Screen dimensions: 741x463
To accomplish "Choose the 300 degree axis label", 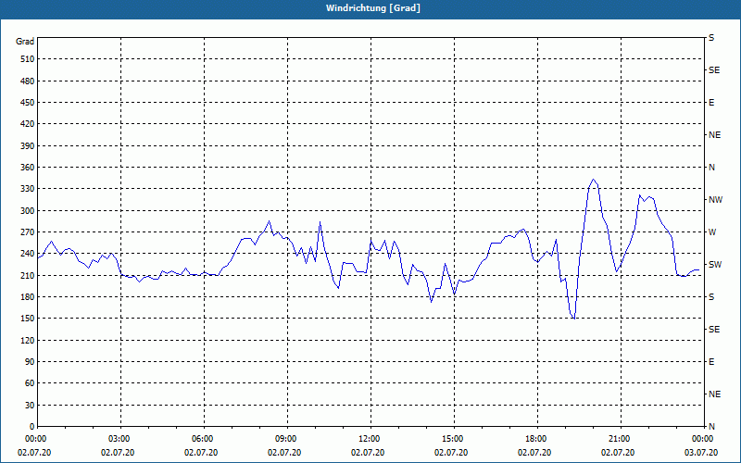I will (28, 211).
